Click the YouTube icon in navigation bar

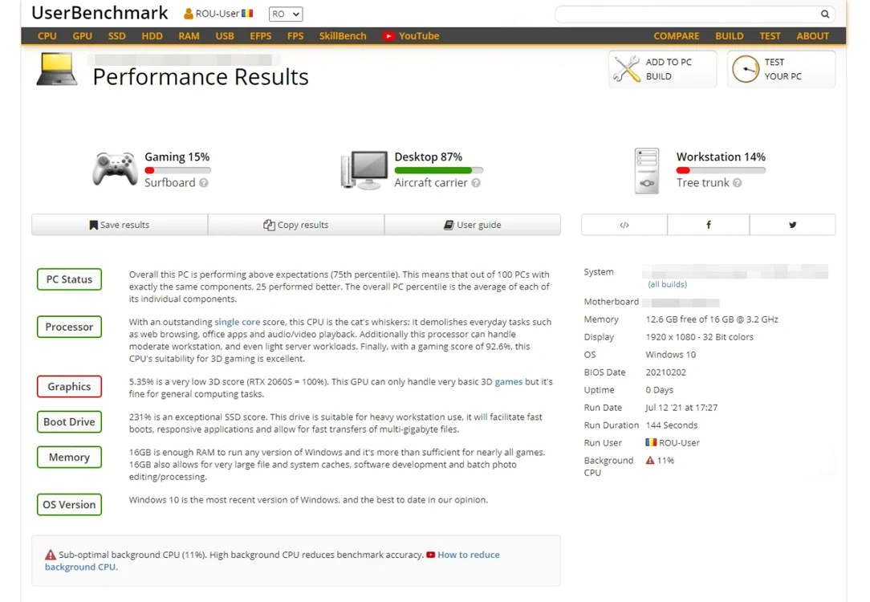[388, 36]
